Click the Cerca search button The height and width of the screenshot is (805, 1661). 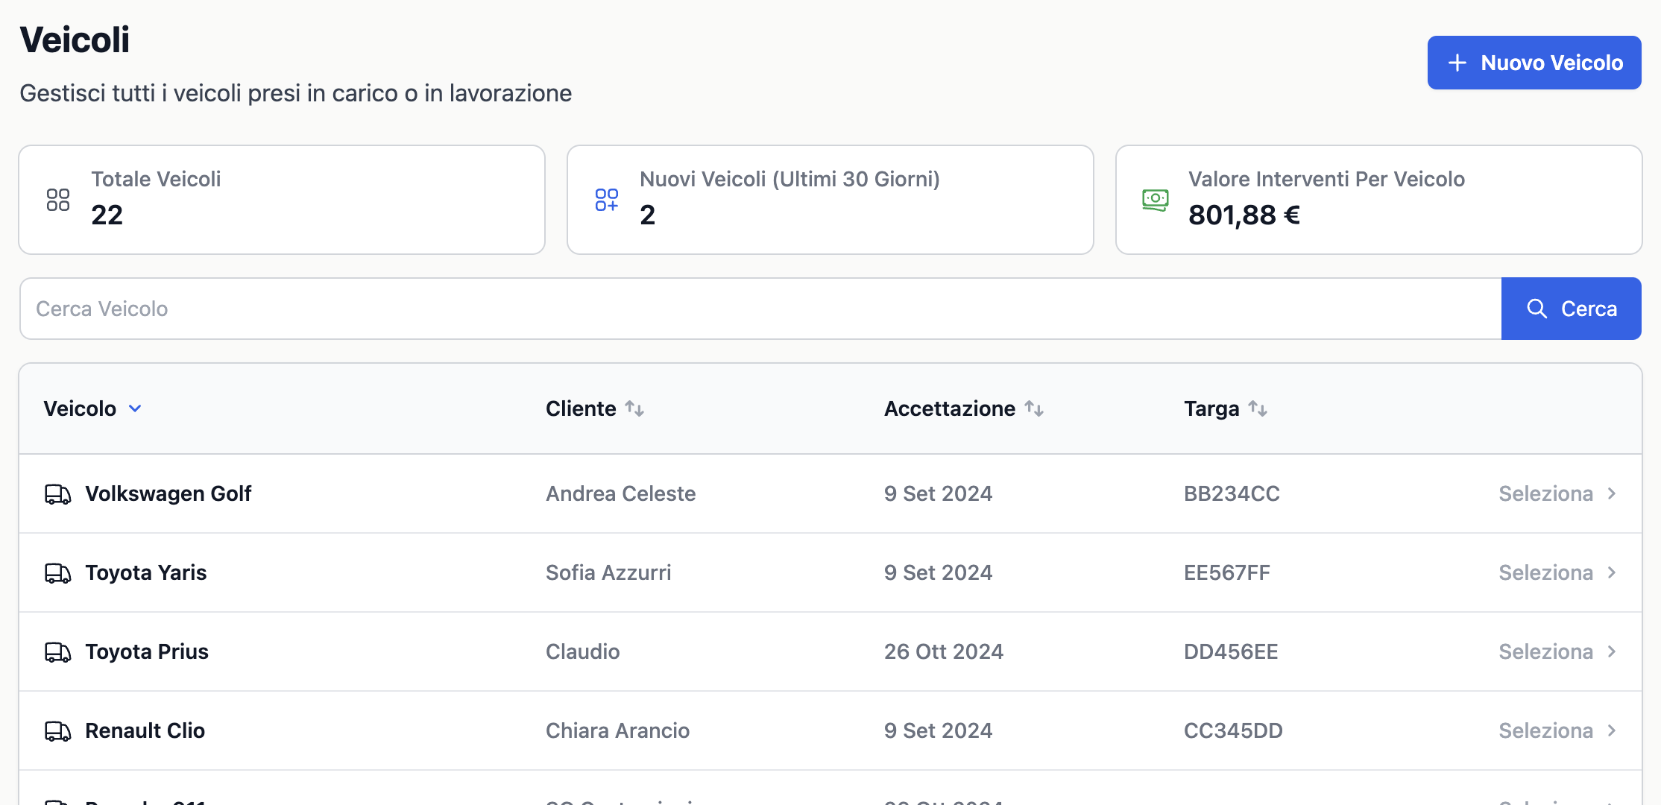[1571, 309]
